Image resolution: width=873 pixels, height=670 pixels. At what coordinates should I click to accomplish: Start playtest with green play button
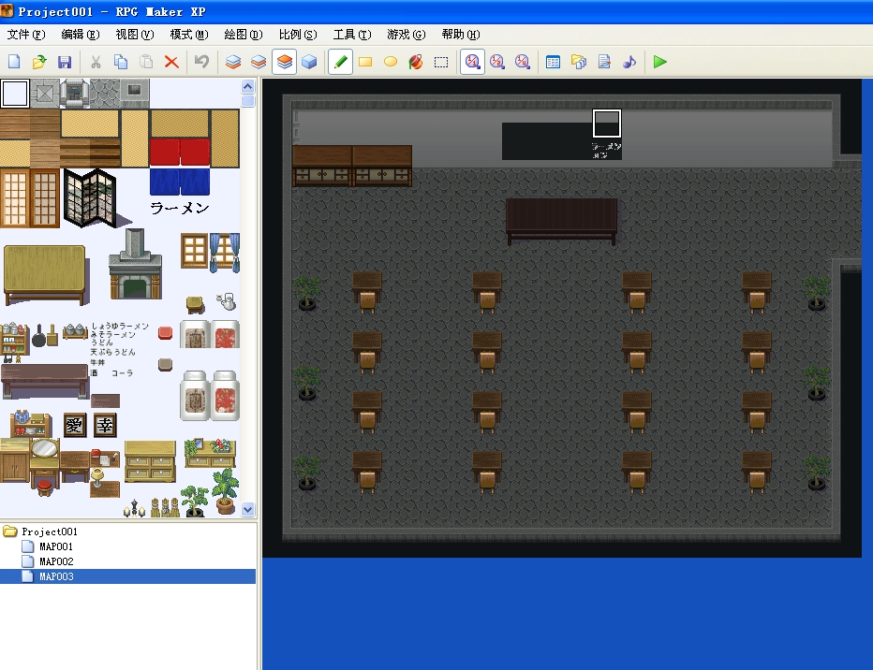coord(659,62)
